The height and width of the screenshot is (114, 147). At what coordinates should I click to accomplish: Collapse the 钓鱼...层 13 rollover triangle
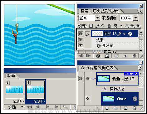pos(94,79)
